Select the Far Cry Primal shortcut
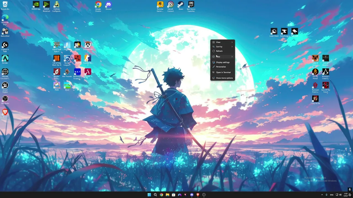 point(315,74)
